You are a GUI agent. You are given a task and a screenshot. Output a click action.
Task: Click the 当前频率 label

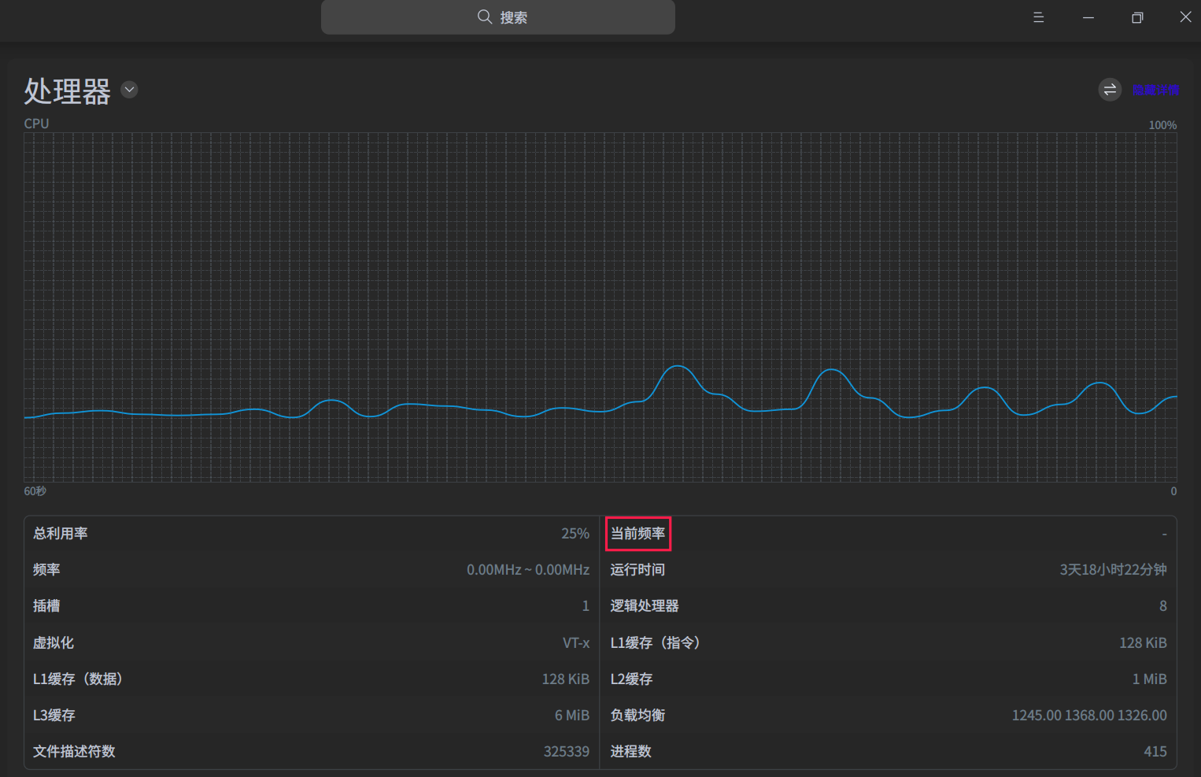pos(638,534)
